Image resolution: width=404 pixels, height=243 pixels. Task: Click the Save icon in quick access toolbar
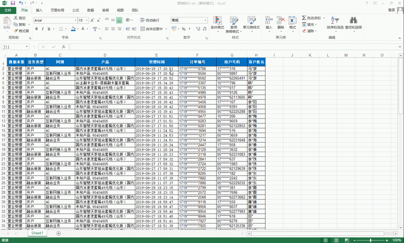point(13,3)
